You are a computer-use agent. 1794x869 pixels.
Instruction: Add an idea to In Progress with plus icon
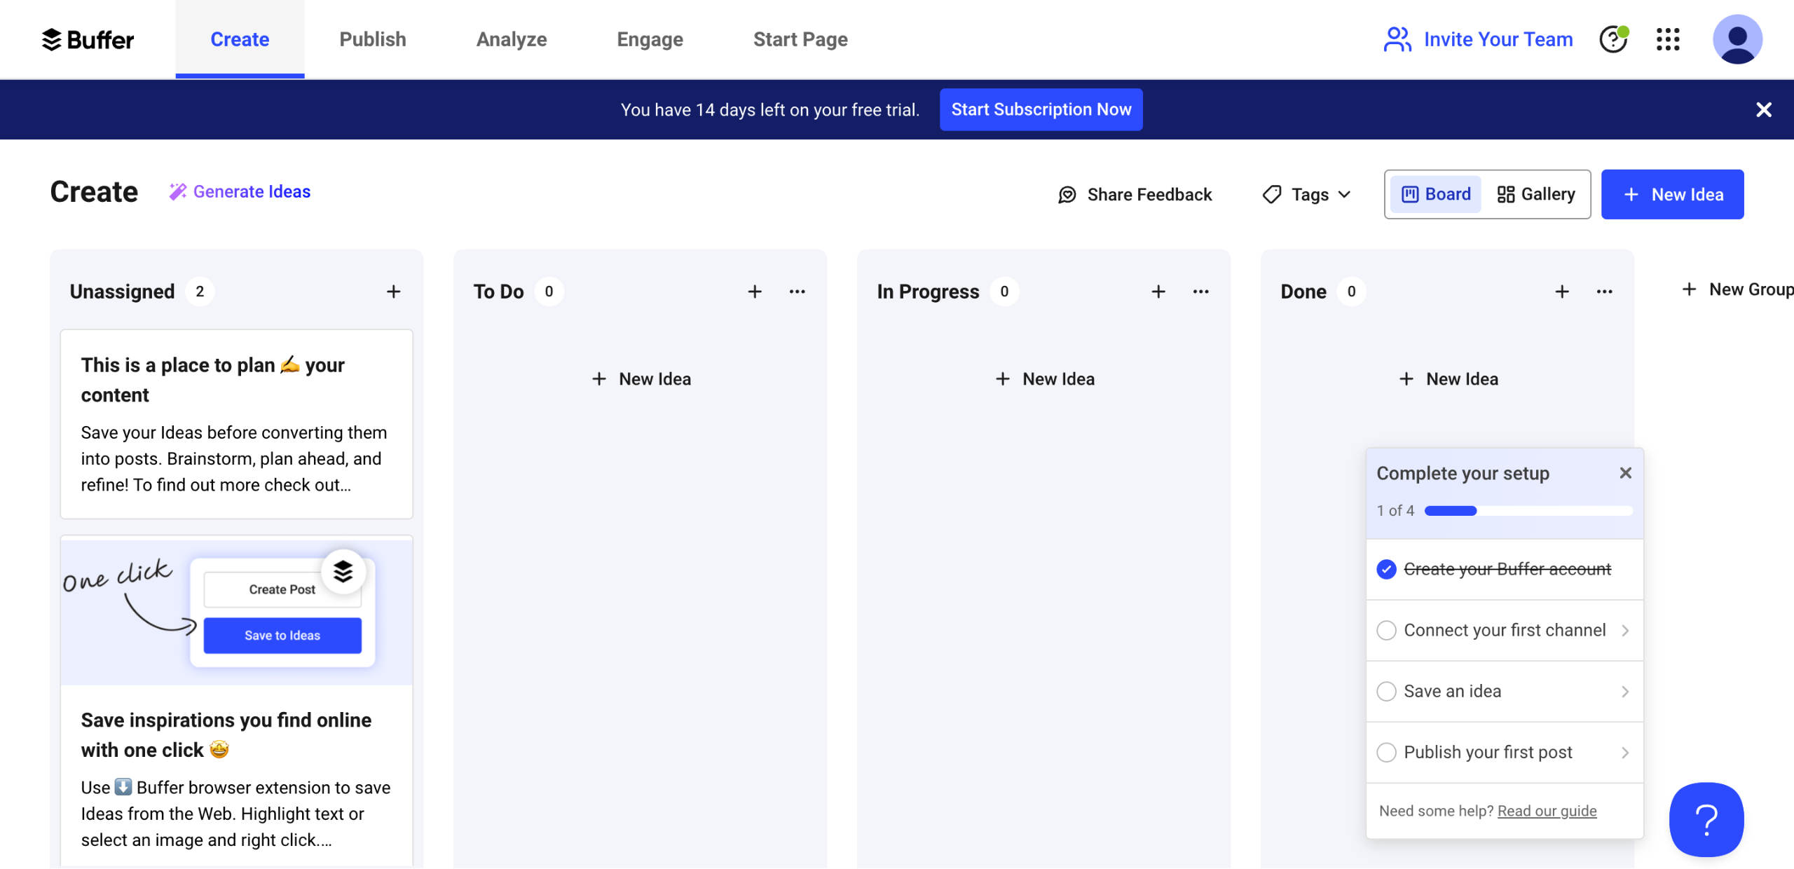(x=1158, y=292)
